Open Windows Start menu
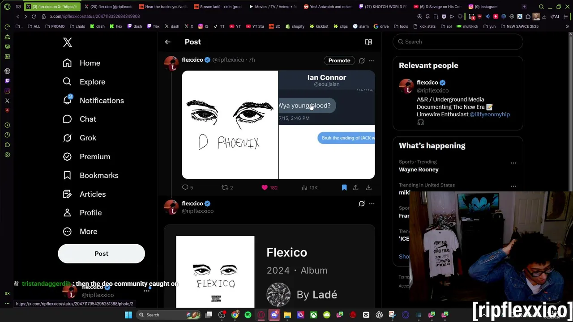 tap(128, 315)
